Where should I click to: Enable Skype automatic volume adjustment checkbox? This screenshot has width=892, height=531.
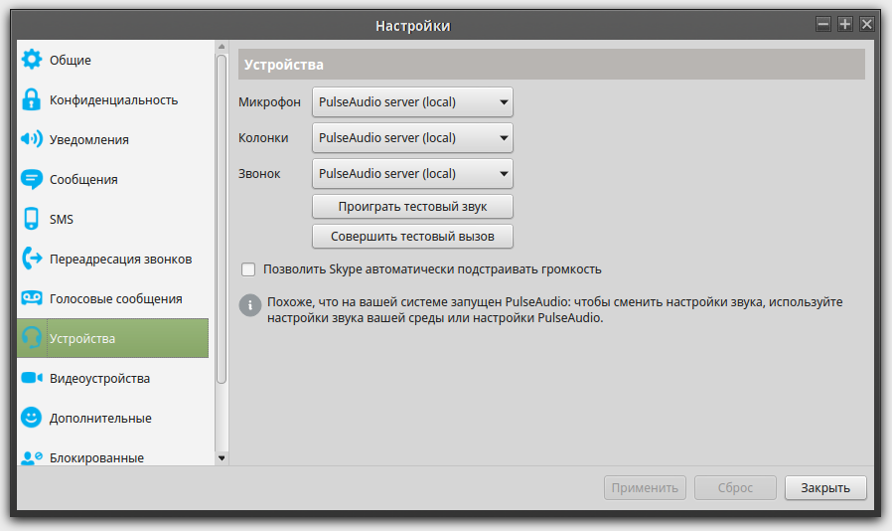point(248,269)
